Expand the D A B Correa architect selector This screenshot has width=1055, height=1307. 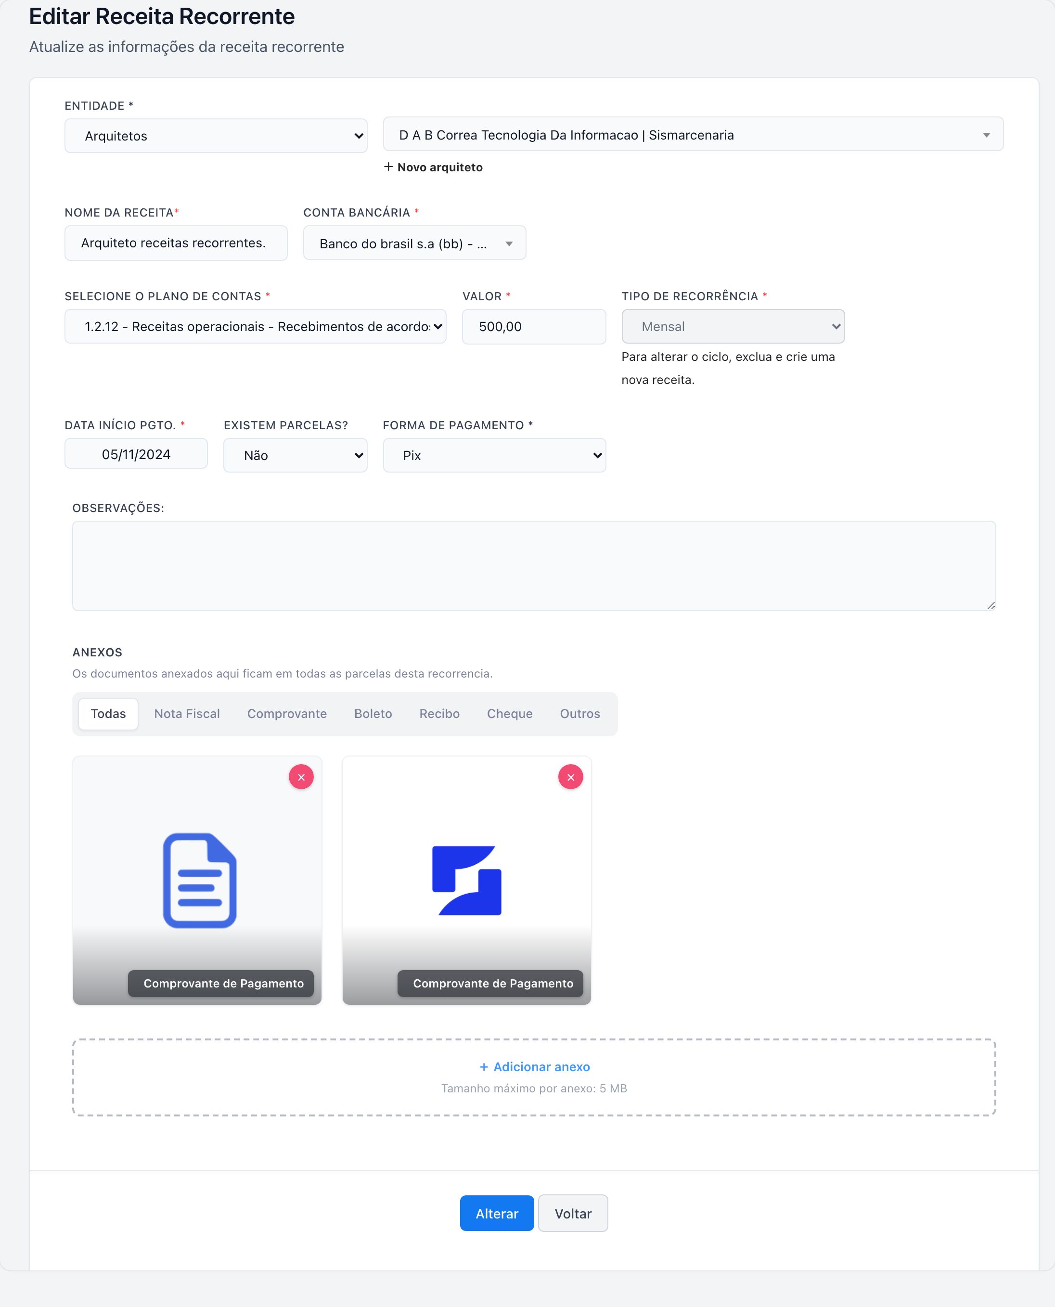pyautogui.click(x=693, y=134)
